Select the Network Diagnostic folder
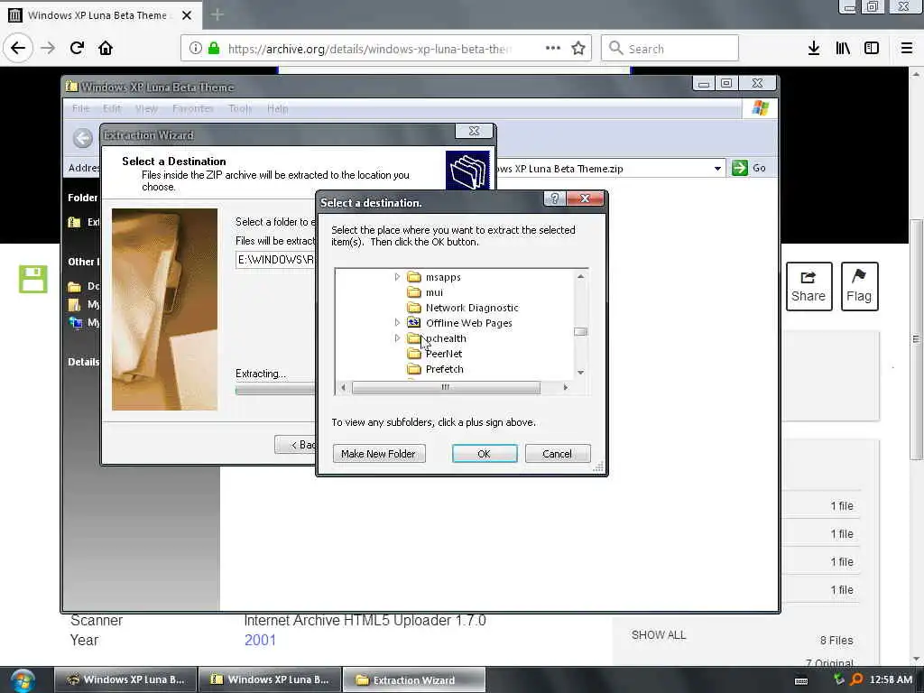The height and width of the screenshot is (693, 924). (x=472, y=308)
